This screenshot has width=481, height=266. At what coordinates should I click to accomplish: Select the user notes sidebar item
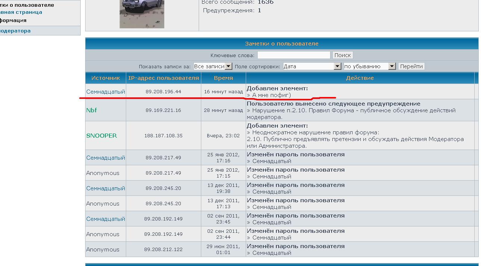[27, 5]
